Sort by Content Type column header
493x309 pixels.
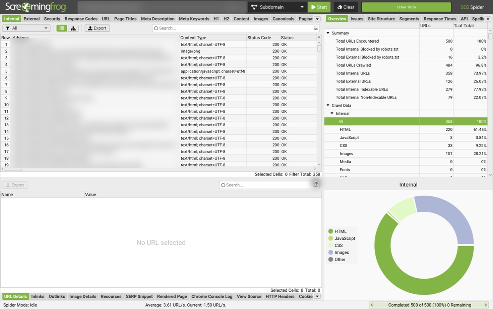(213, 37)
